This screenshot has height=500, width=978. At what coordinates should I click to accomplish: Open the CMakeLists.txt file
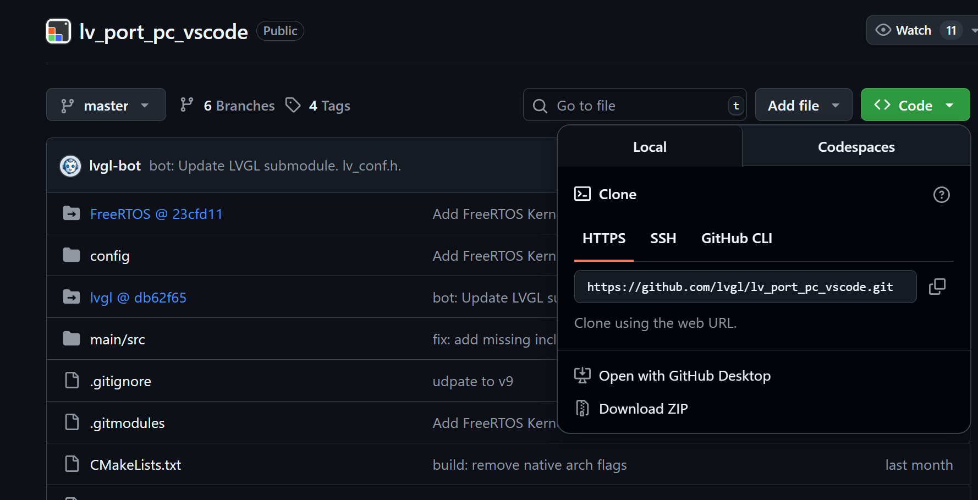[135, 465]
